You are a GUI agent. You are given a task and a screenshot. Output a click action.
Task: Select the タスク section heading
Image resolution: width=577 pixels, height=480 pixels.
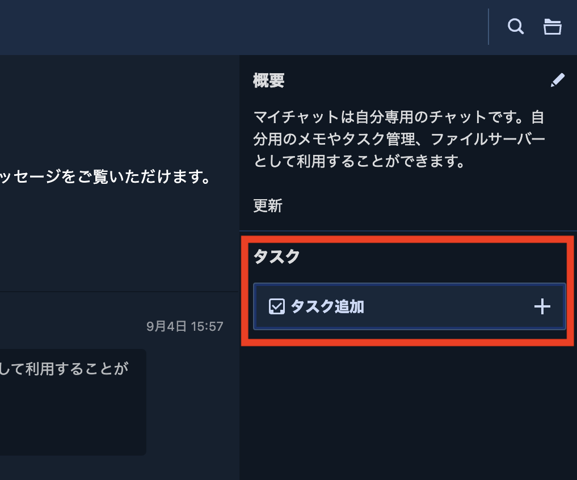[x=276, y=256]
